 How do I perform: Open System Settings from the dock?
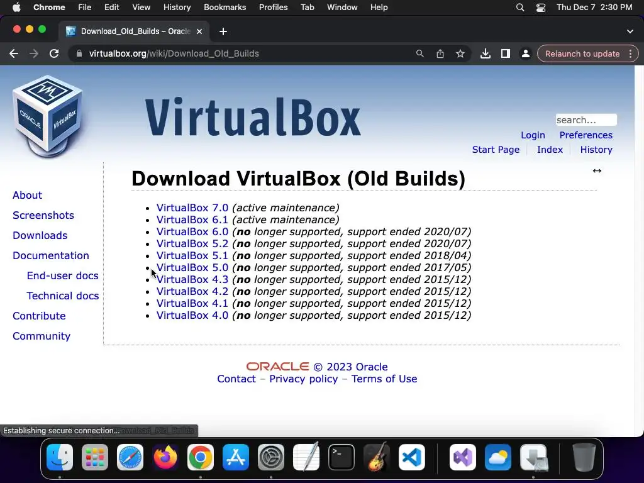[x=271, y=457]
